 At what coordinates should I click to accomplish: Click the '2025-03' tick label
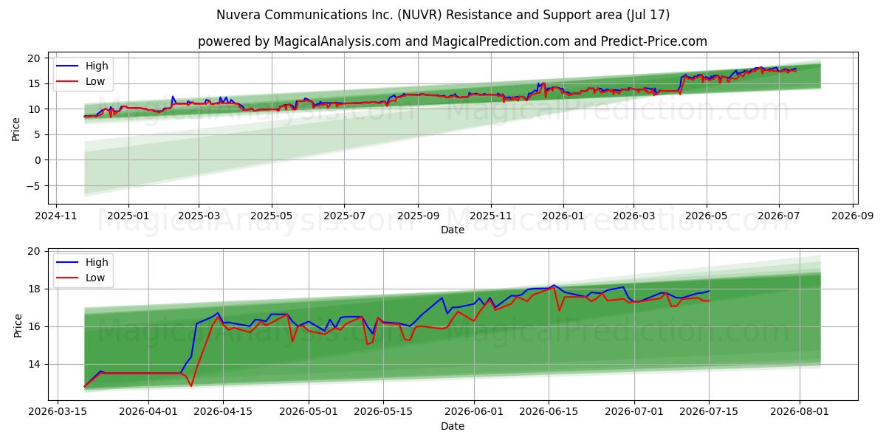(199, 216)
